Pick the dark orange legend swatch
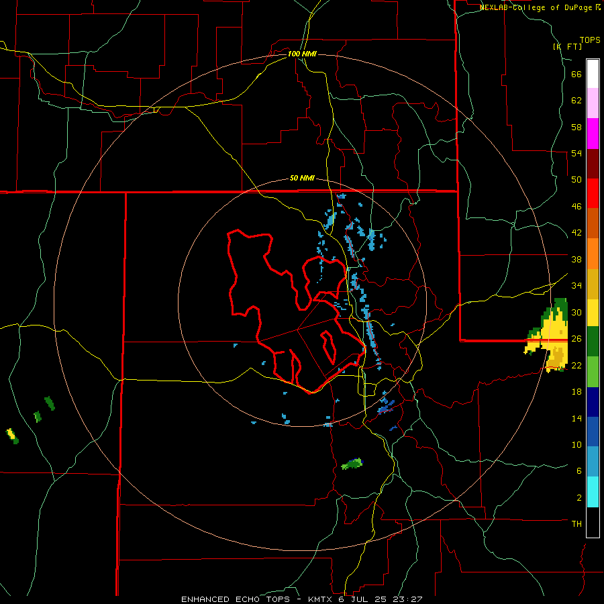 593,223
